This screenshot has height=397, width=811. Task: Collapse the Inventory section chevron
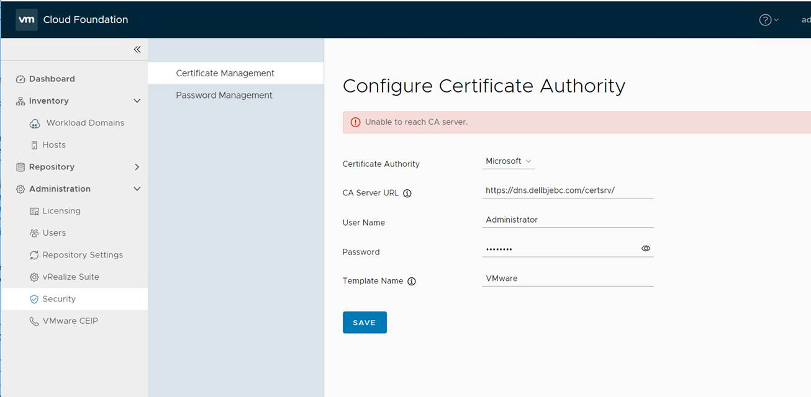point(137,101)
